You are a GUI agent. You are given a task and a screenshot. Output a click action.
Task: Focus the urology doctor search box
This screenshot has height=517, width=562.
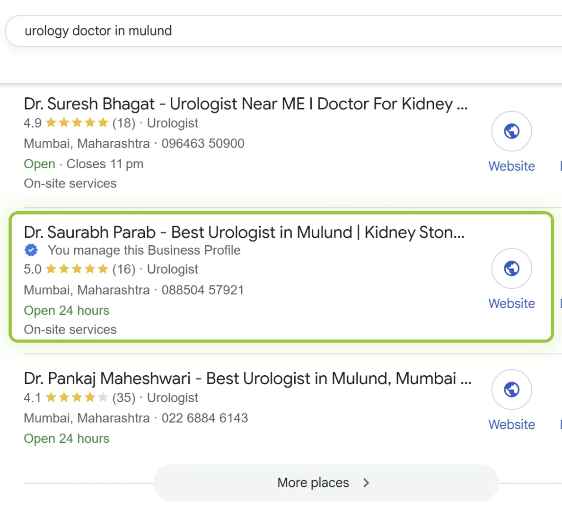pos(284,31)
